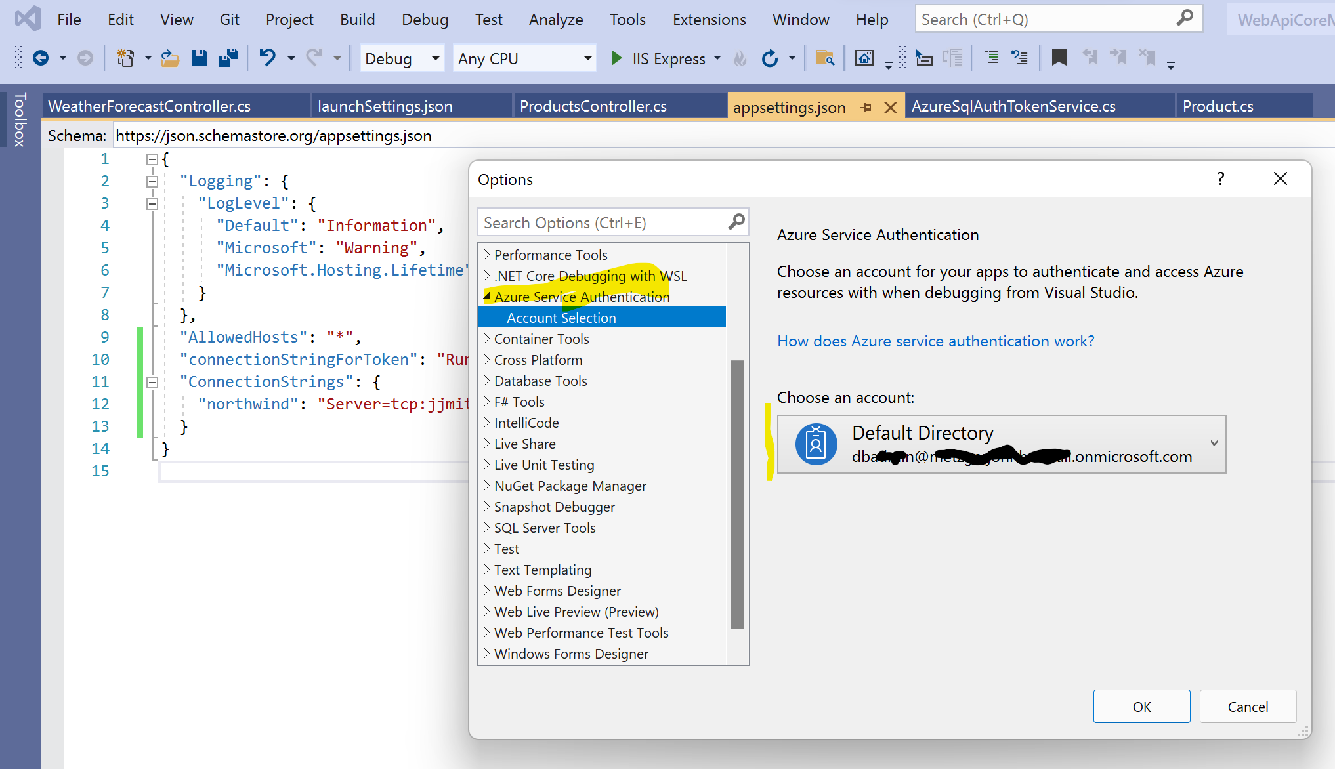Click the OK button in Options dialog
The image size is (1335, 769).
point(1141,706)
